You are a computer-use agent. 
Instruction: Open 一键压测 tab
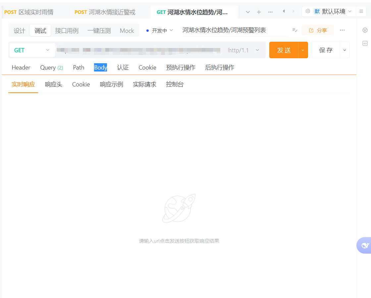99,31
